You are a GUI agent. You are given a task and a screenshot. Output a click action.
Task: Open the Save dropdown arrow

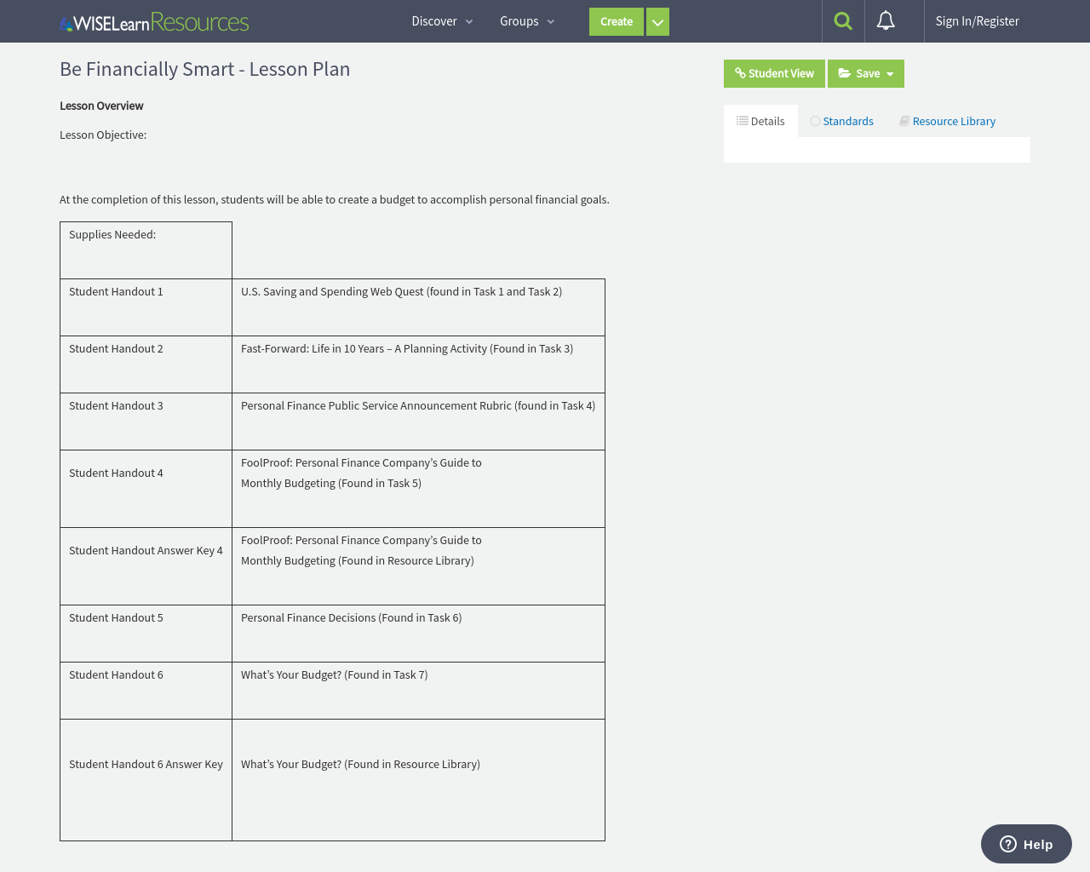point(891,73)
